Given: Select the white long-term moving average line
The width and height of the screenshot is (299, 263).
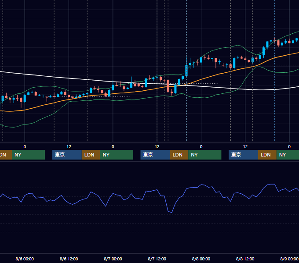Looking at the screenshot, I should (69, 78).
